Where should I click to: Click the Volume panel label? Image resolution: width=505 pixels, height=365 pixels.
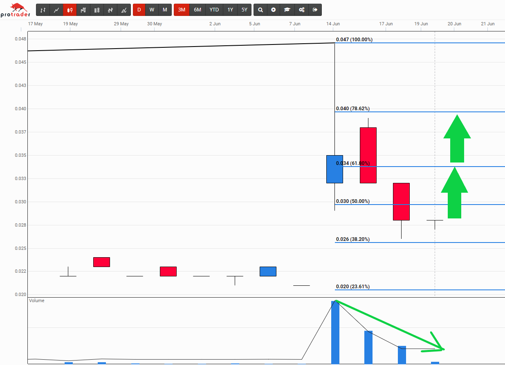coord(37,300)
